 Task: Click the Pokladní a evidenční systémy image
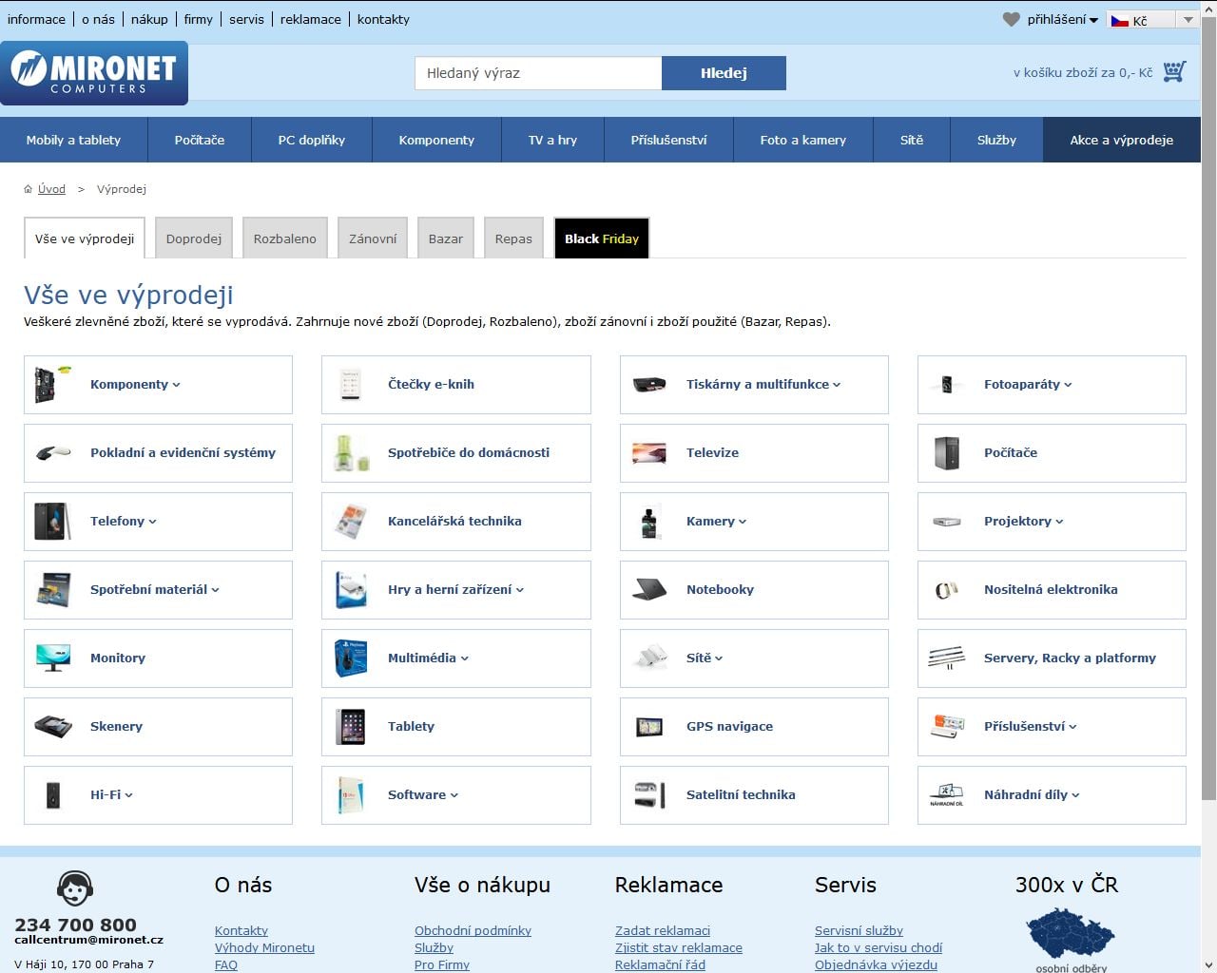(52, 453)
